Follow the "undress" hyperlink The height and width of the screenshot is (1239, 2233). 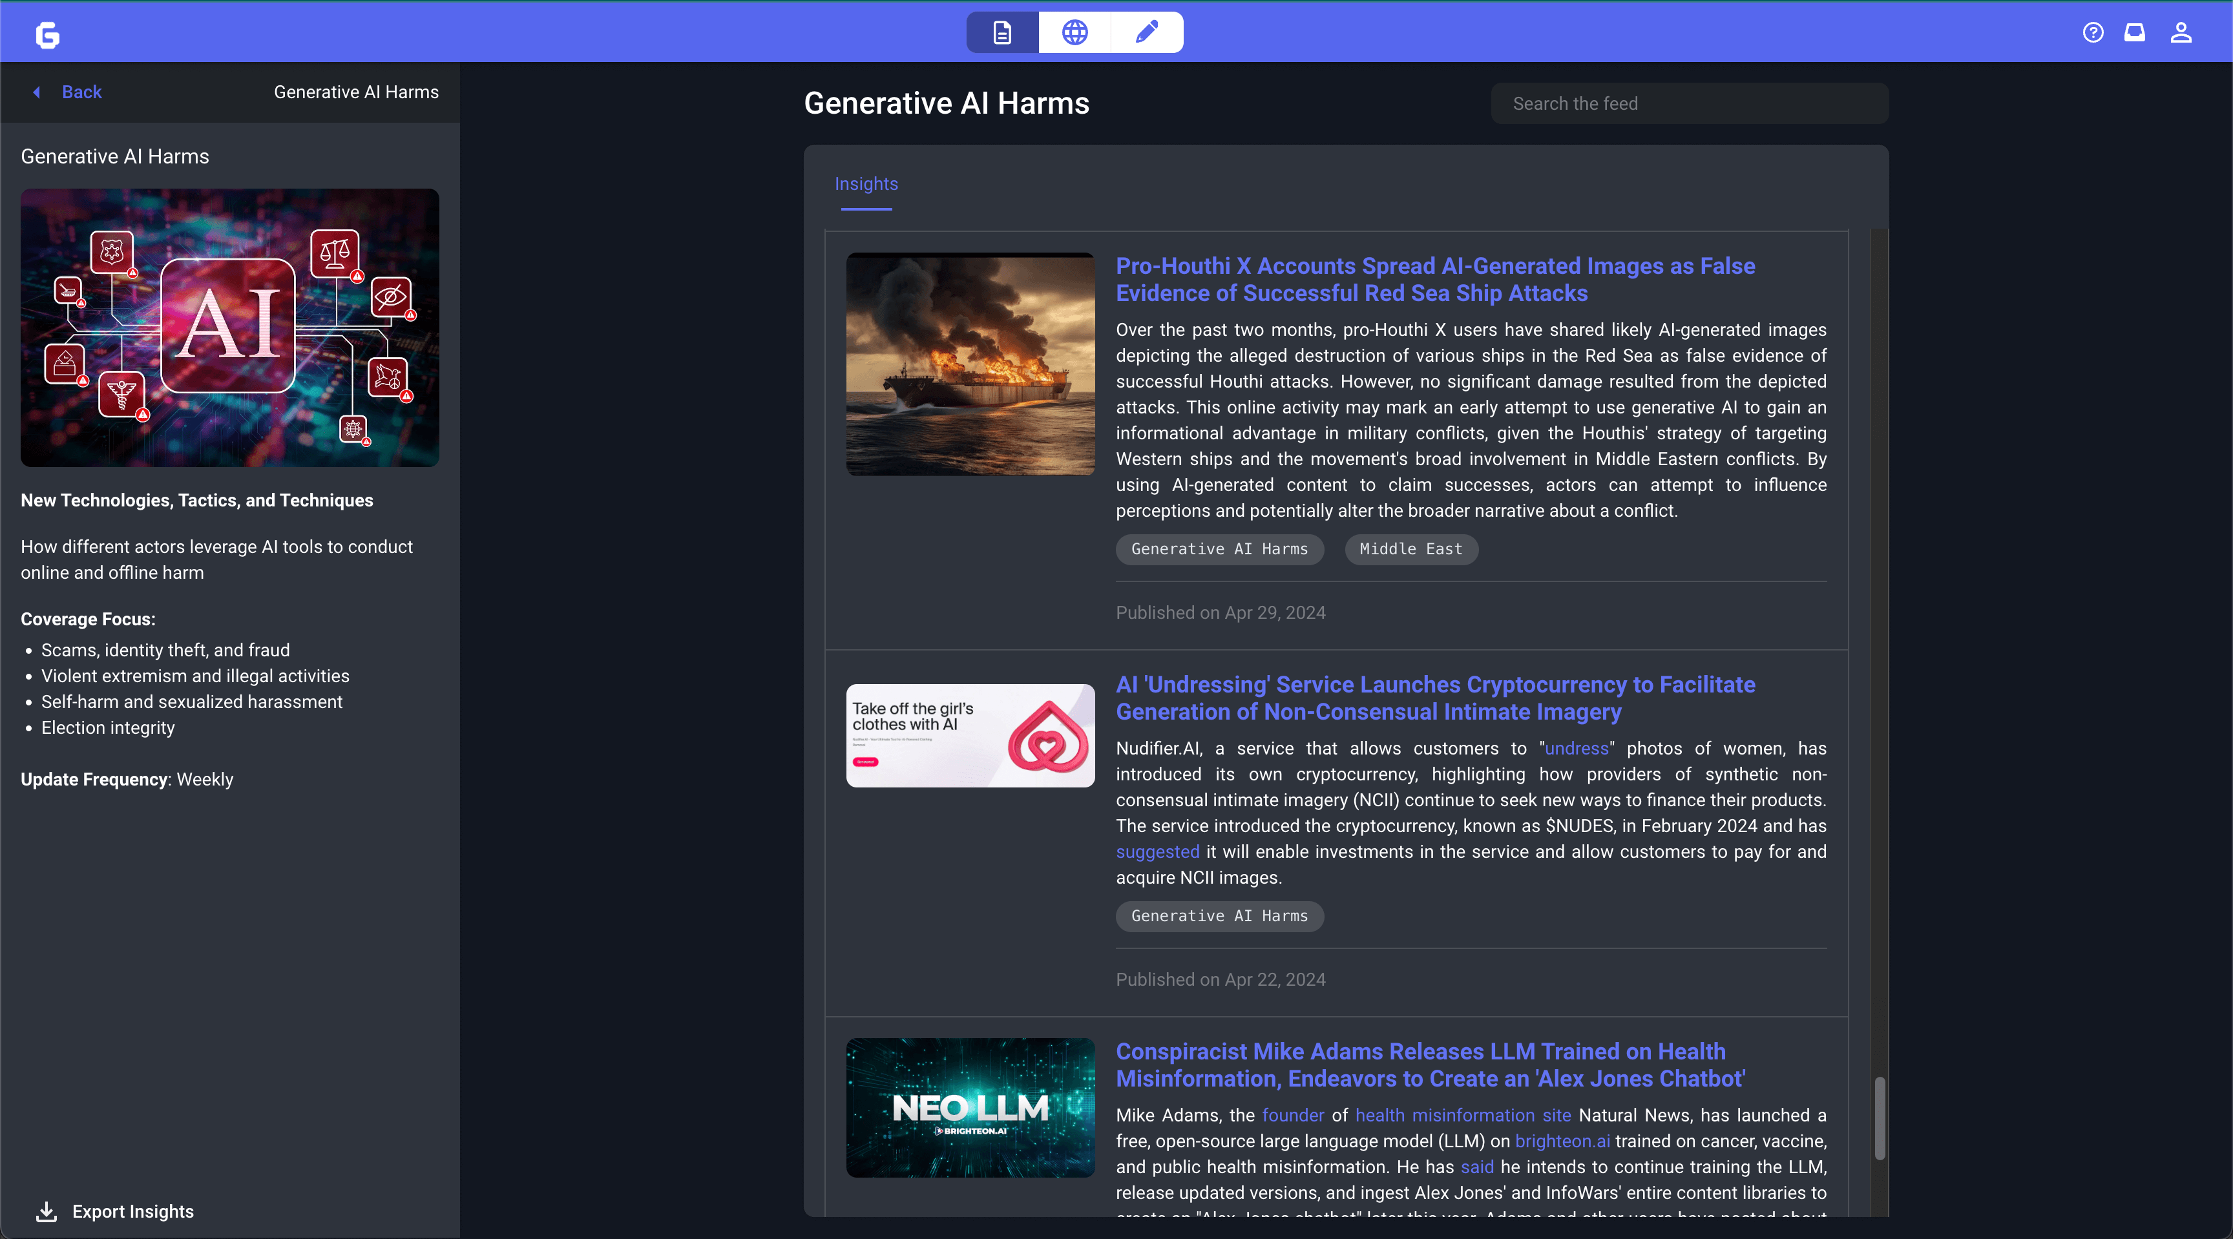pyautogui.click(x=1576, y=749)
